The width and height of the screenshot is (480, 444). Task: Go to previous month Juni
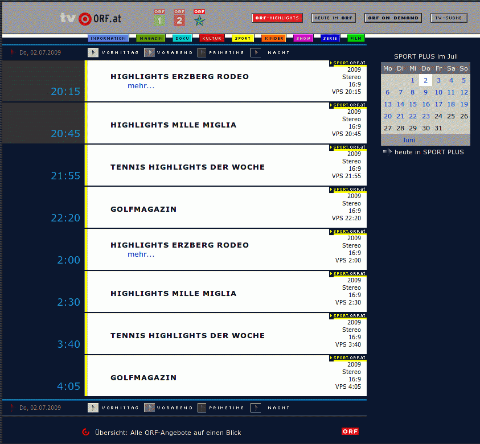409,140
